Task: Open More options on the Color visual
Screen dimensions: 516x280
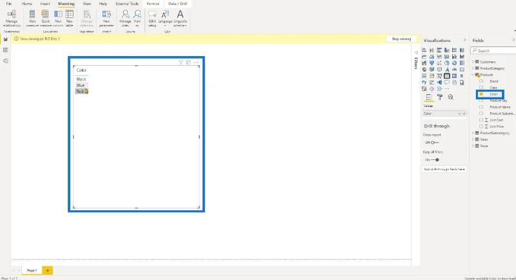Action: 196,62
